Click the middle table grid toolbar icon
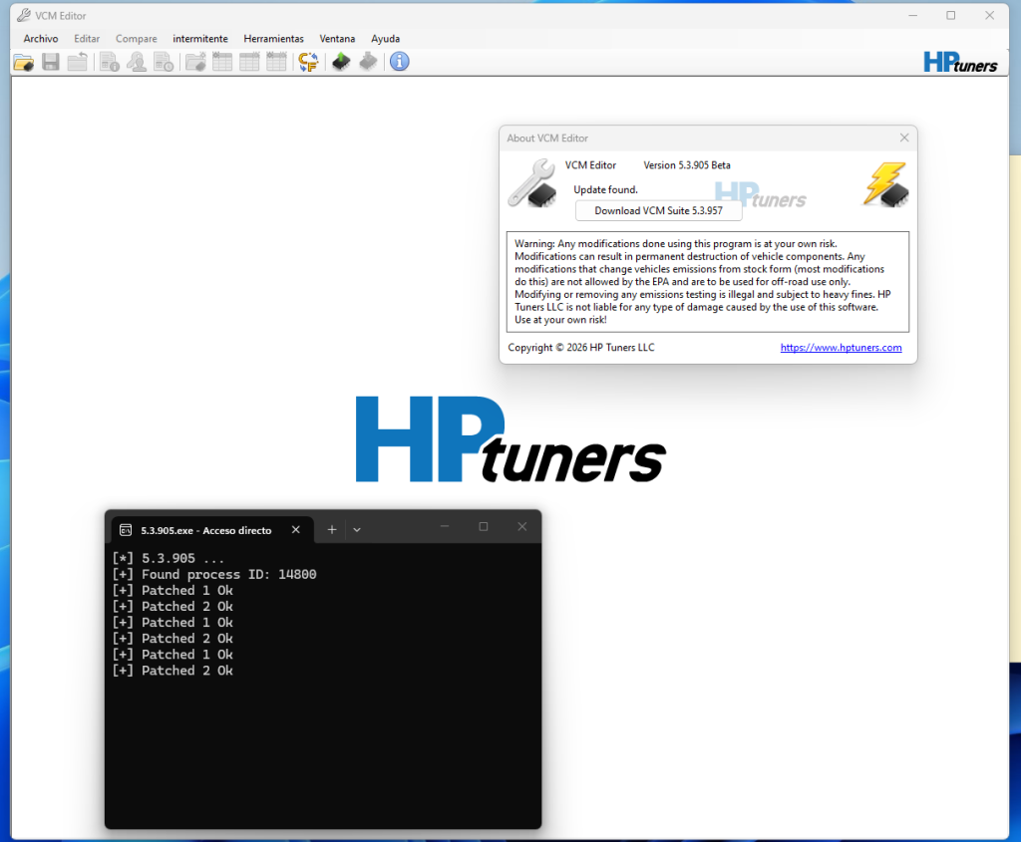1021x842 pixels. (249, 62)
